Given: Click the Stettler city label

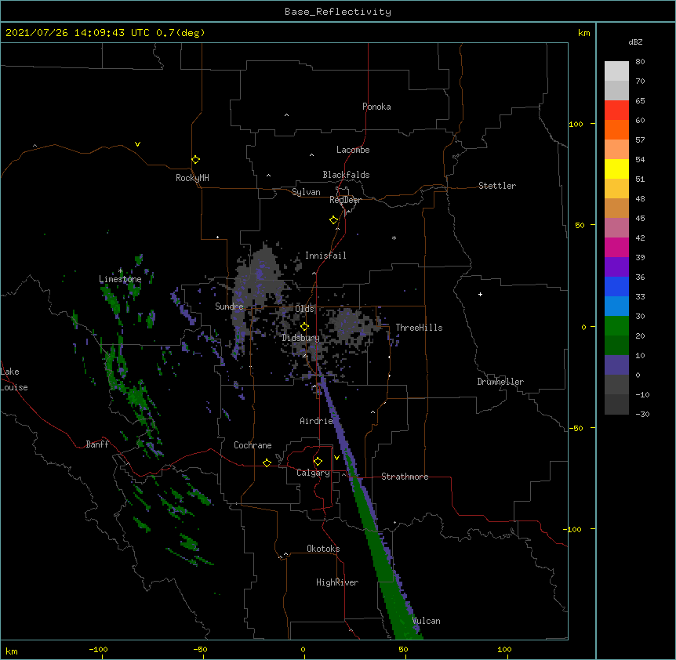Looking at the screenshot, I should click(497, 186).
